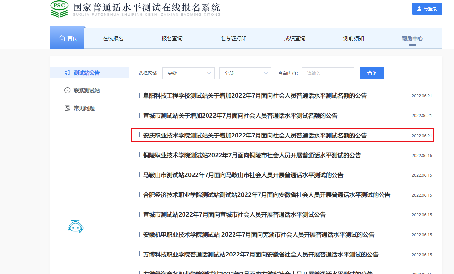
Task: Click the PSC logo icon
Action: tap(59, 9)
